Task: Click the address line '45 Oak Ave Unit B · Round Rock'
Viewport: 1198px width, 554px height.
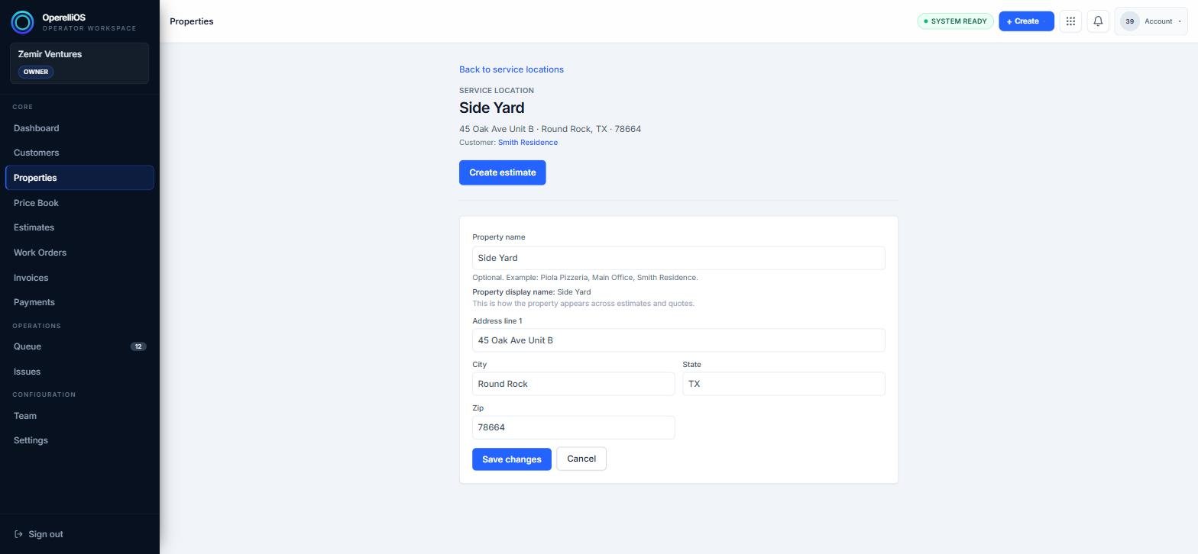Action: [550, 129]
